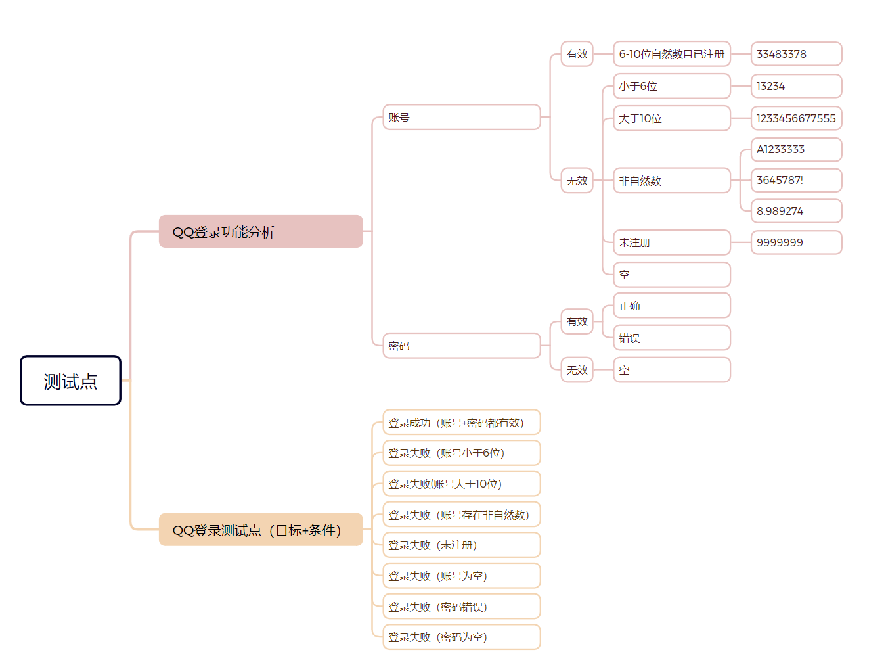Click the example value 1233456677555
This screenshot has height=669, width=886.
coord(797,118)
